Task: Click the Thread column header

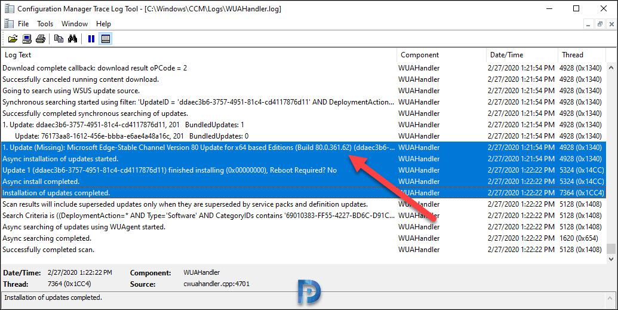Action: coord(582,55)
